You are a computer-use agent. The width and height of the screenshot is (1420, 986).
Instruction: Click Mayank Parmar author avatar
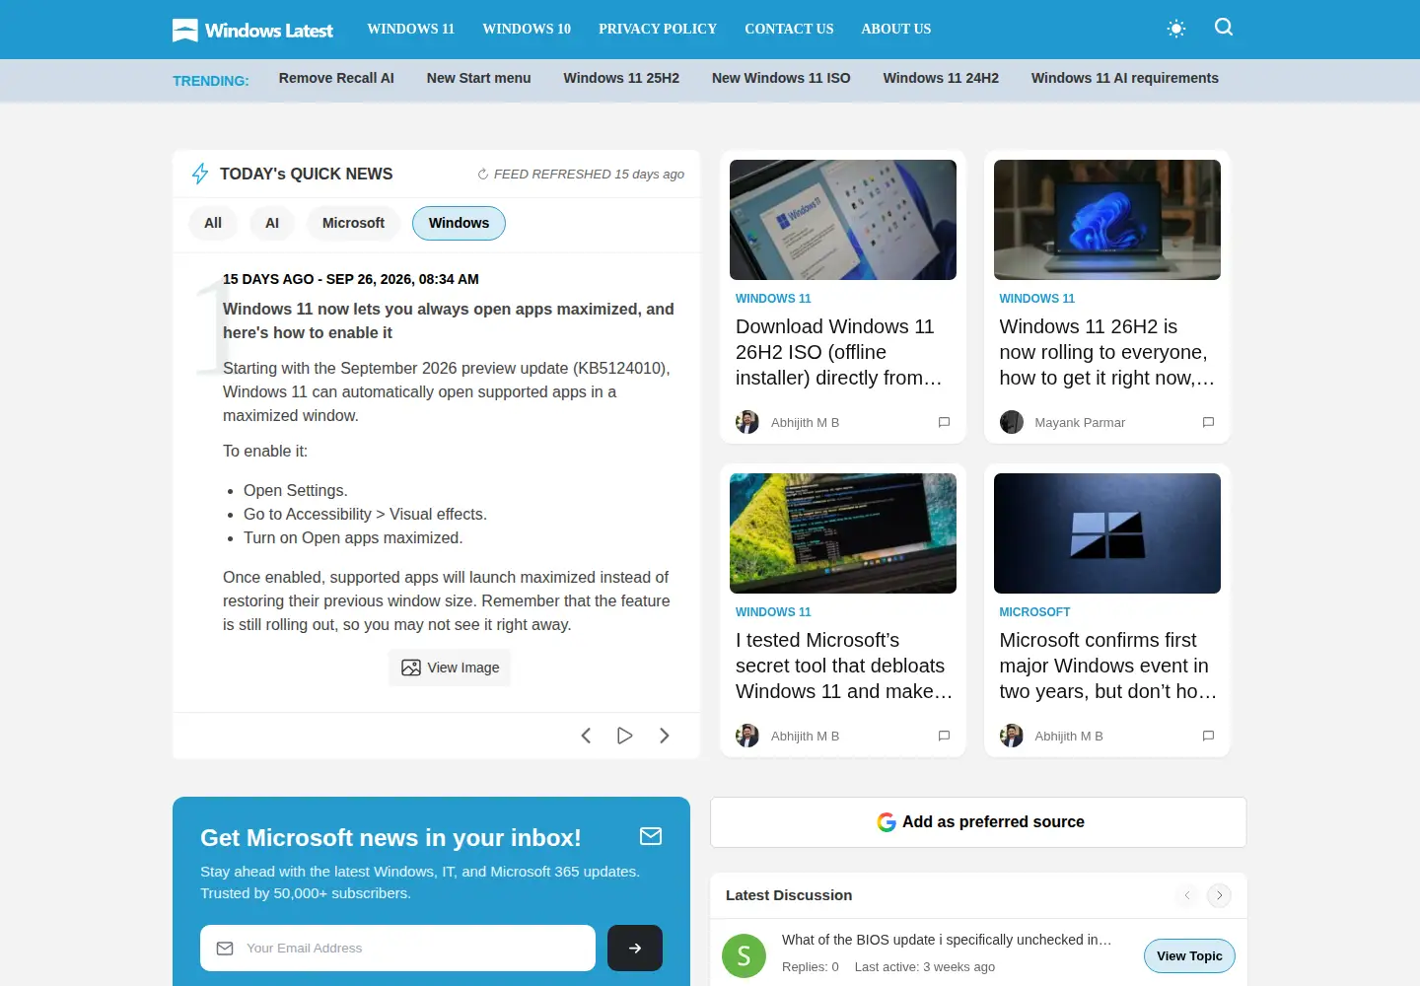(1012, 422)
